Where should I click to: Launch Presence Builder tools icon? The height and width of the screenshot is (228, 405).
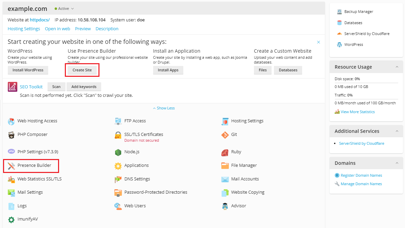(x=11, y=166)
